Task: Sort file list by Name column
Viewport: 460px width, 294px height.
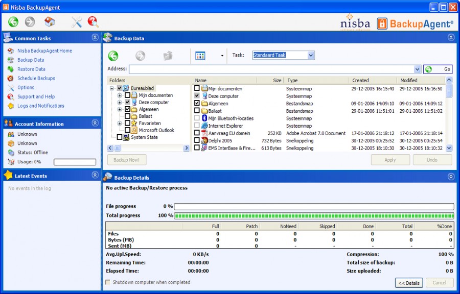Action: (225, 80)
